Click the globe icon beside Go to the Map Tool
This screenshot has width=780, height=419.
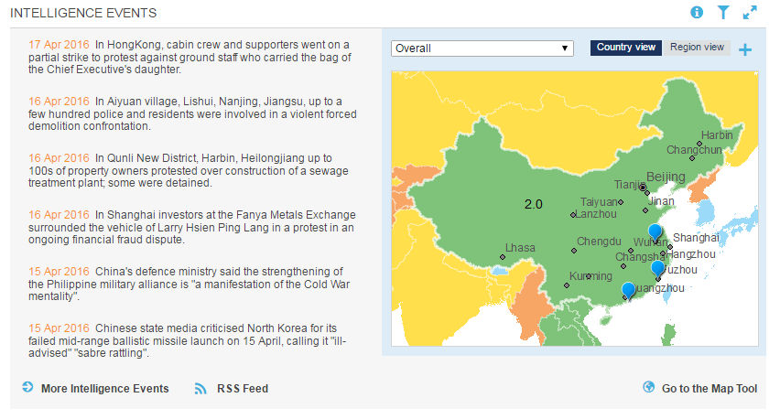point(649,388)
